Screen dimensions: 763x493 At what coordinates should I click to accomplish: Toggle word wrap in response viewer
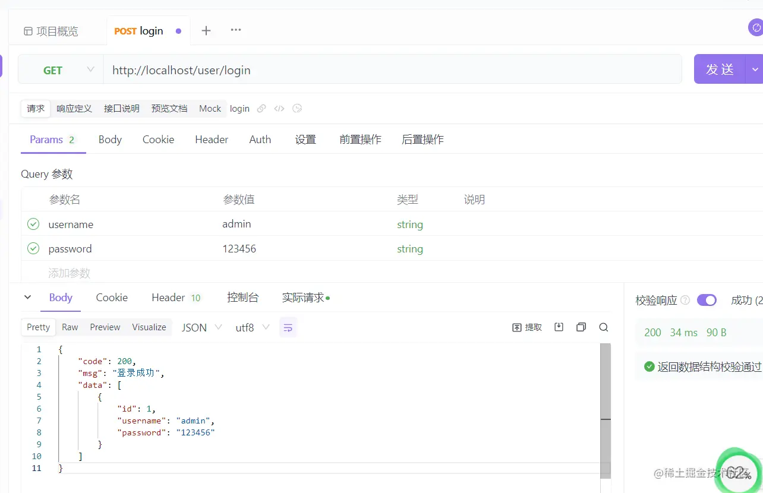(288, 327)
